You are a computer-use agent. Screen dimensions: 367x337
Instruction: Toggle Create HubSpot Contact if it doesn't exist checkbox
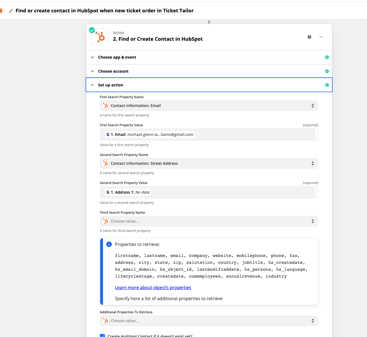[x=102, y=336]
